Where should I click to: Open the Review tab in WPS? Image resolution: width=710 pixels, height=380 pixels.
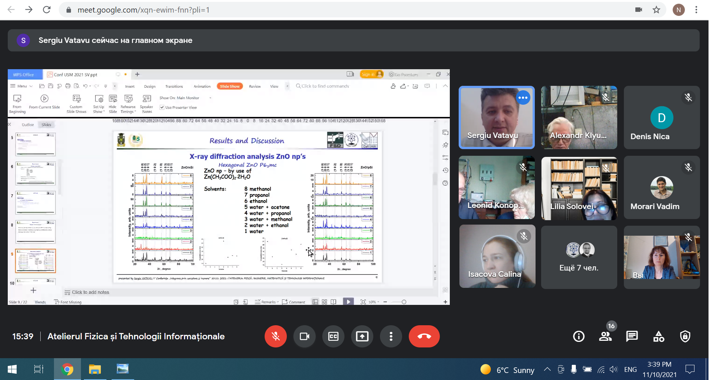[x=255, y=86]
